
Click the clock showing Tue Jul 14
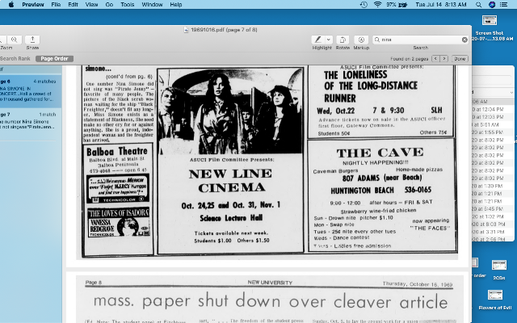[x=441, y=5]
